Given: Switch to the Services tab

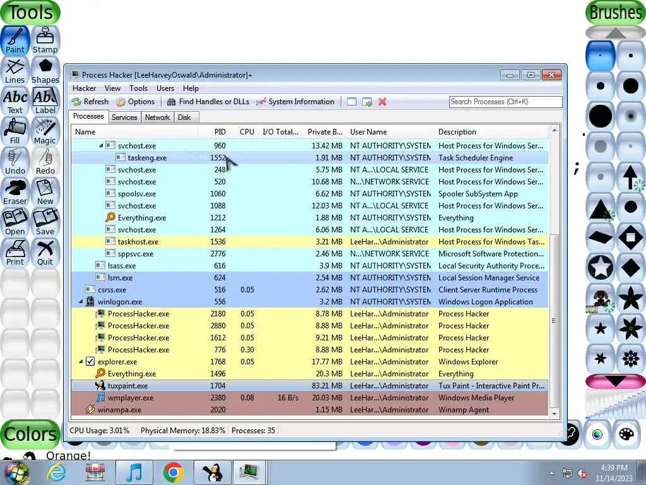Looking at the screenshot, I should (124, 117).
